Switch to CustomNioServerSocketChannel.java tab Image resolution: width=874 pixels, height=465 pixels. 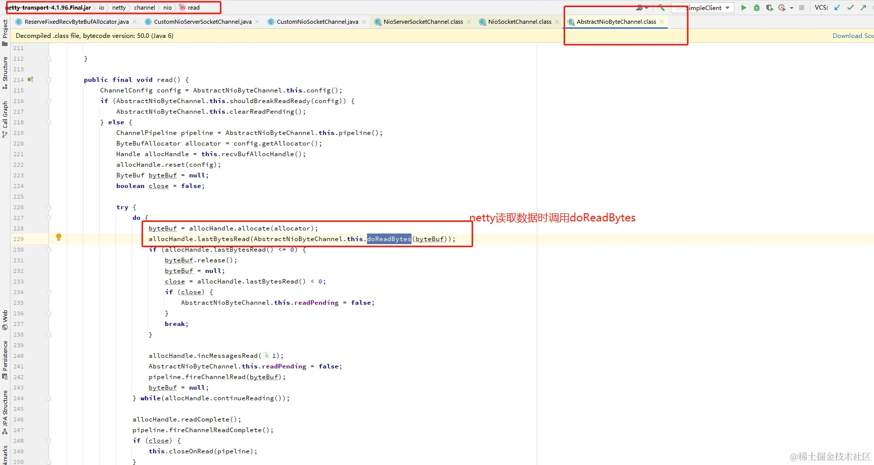tap(203, 22)
